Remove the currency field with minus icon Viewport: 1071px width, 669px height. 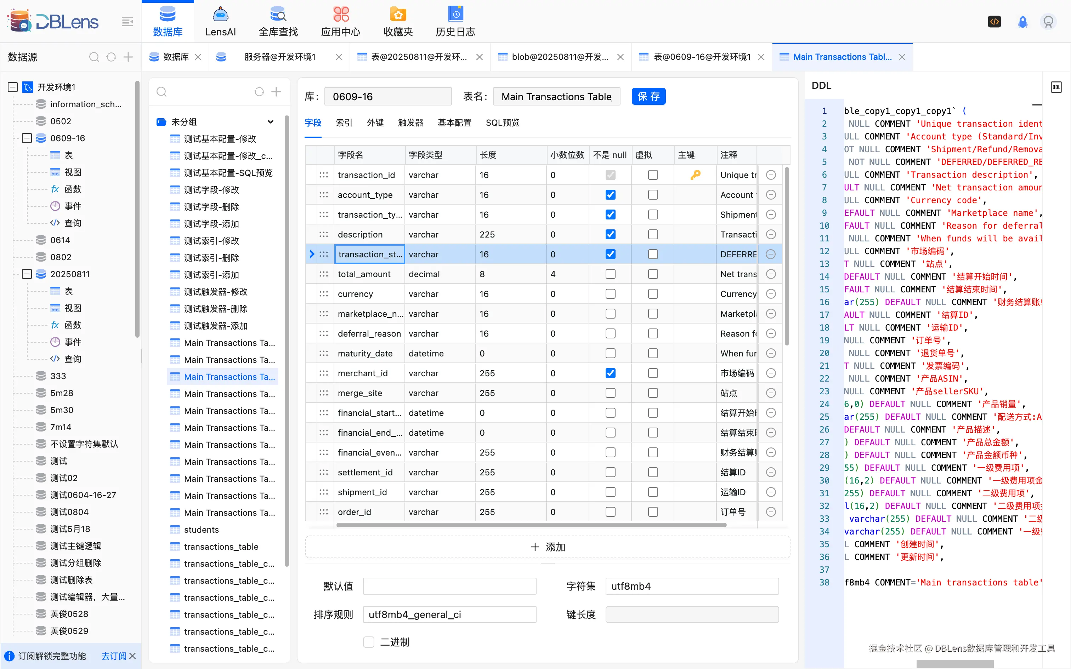[771, 294]
